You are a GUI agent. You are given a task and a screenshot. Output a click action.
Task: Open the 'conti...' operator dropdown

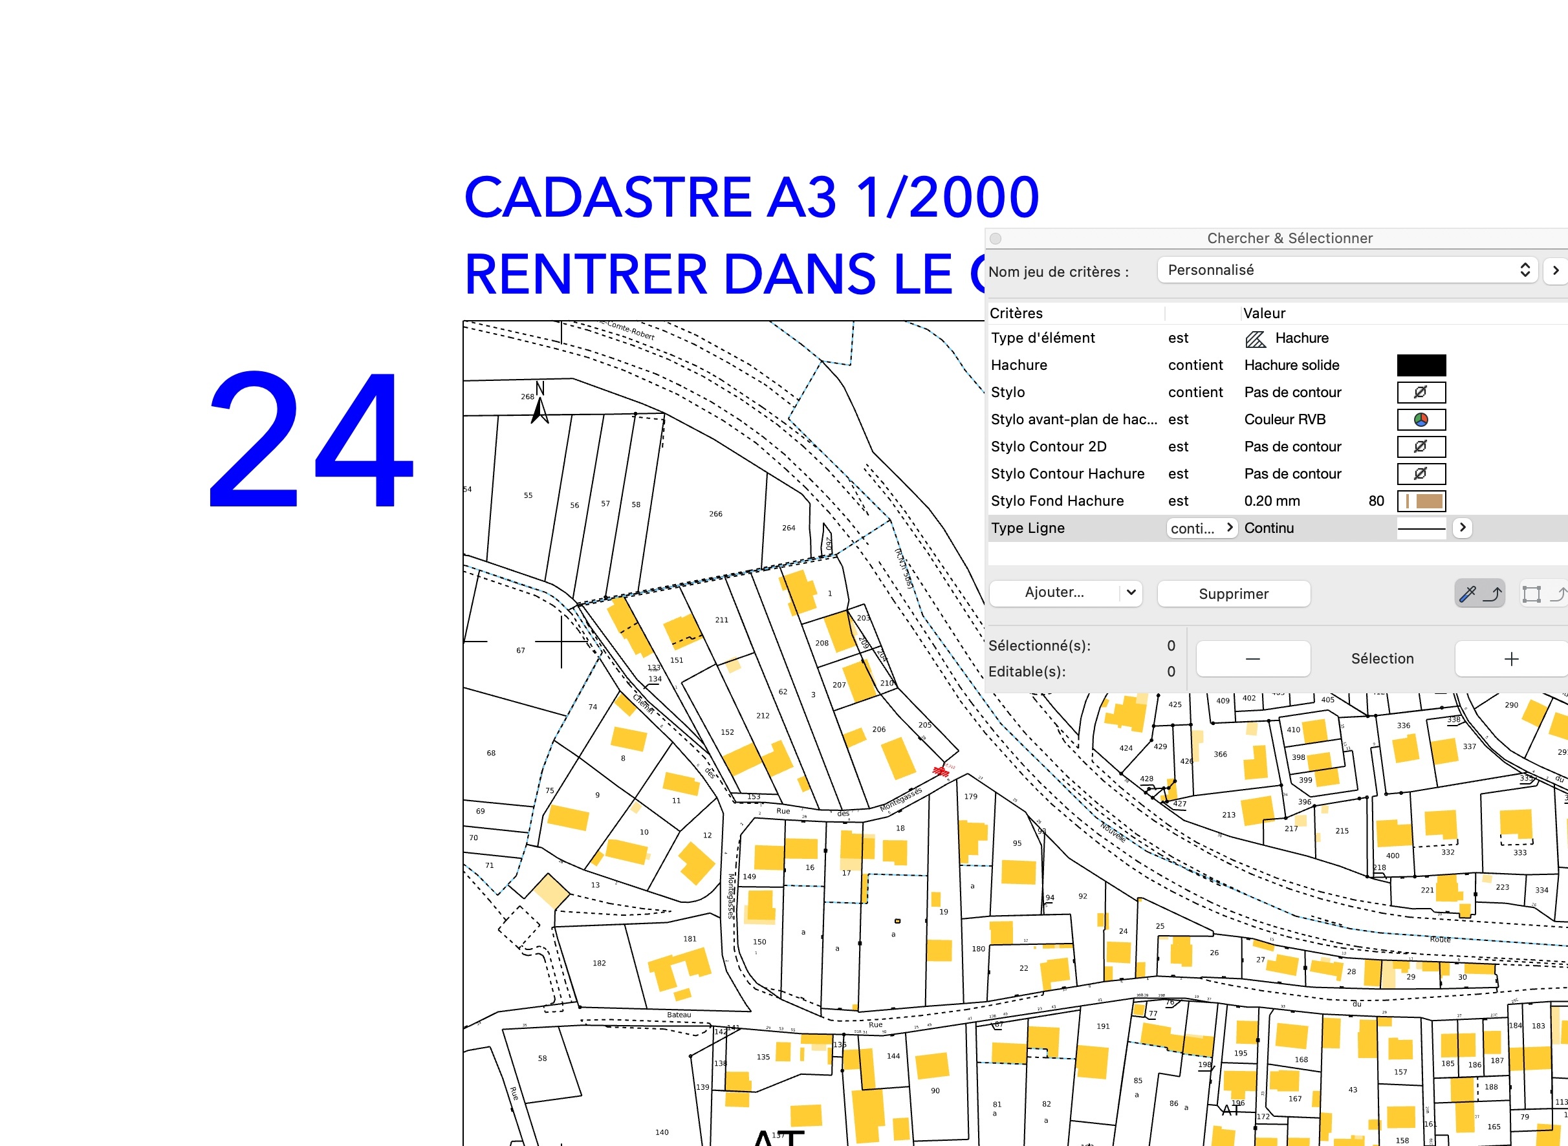click(x=1202, y=528)
